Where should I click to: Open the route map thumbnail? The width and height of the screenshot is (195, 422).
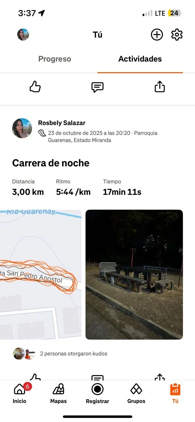point(41,275)
